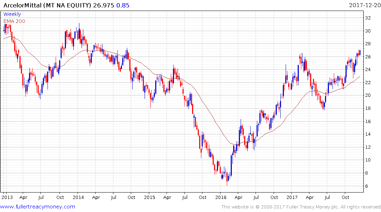Open the www.fullertreacymoney.com link
The image size is (381, 212).
point(38,207)
